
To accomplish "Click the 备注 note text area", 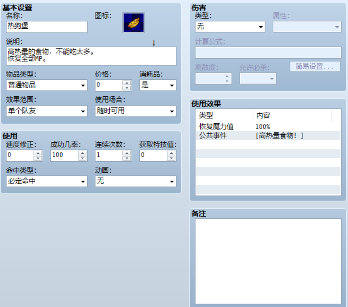I will pos(268,261).
